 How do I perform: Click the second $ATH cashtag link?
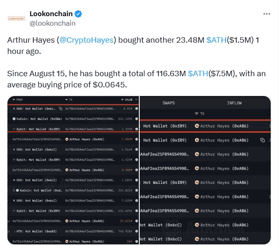click(x=197, y=74)
